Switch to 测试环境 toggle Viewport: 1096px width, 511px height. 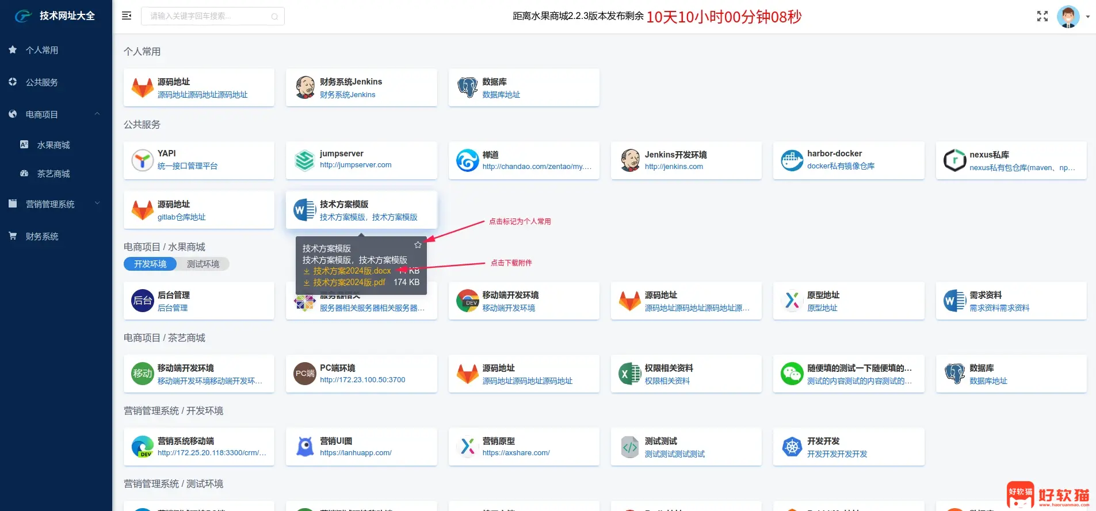click(203, 264)
